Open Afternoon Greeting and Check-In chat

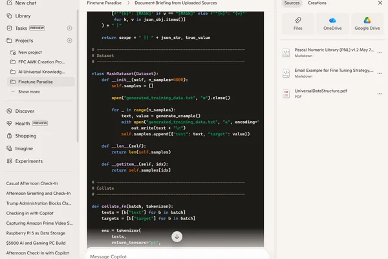38,194
